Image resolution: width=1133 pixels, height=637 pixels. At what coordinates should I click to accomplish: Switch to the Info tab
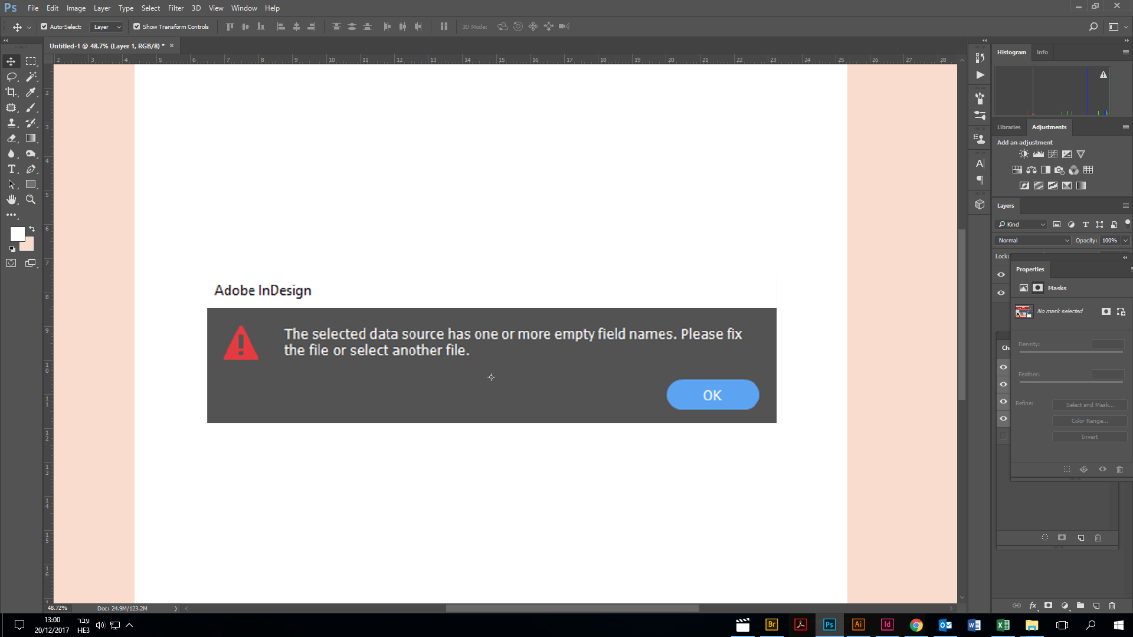click(x=1042, y=52)
